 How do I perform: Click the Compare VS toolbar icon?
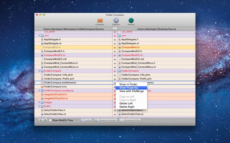tap(100, 21)
